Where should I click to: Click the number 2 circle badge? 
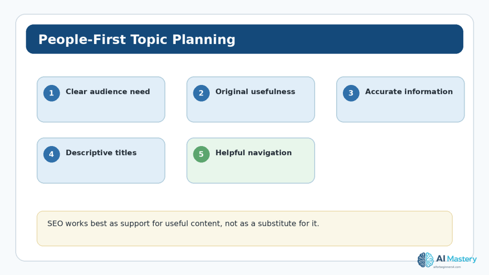[x=201, y=93]
